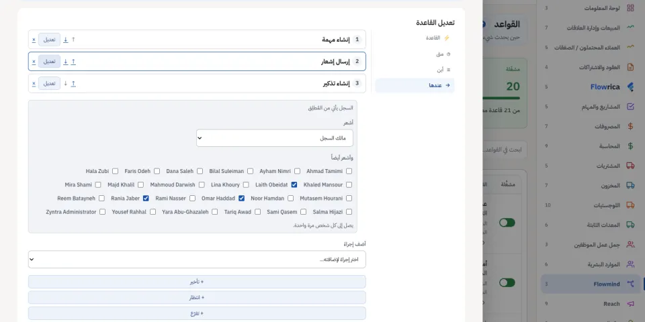Tick the Khaled Mansour checkbox

pos(349,184)
